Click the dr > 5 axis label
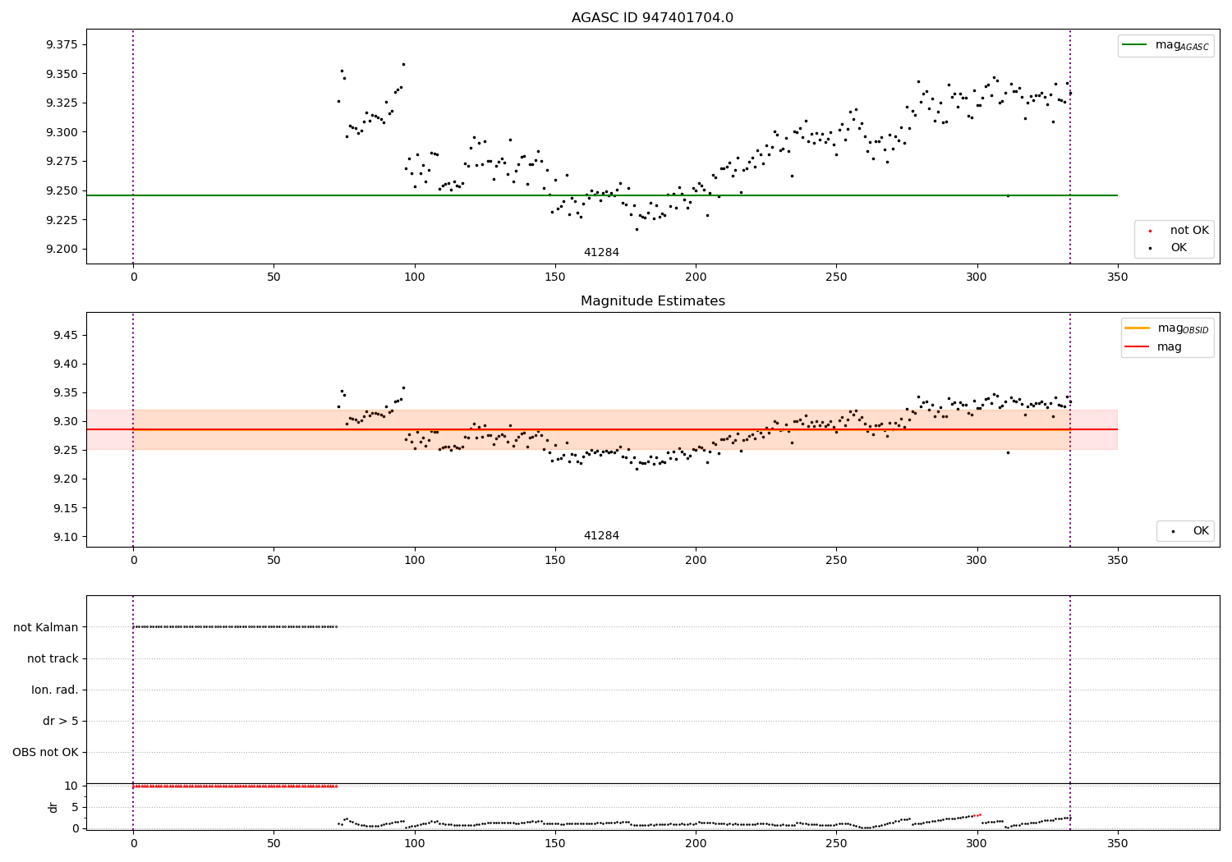 (x=61, y=721)
